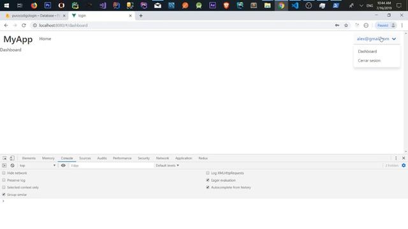The height and width of the screenshot is (229, 408).
Task: Uncheck Autocomplete from history
Action: click(208, 187)
